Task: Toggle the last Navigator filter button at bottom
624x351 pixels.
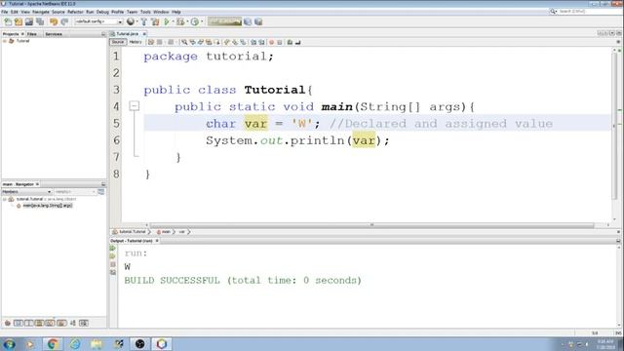Action: pos(84,323)
